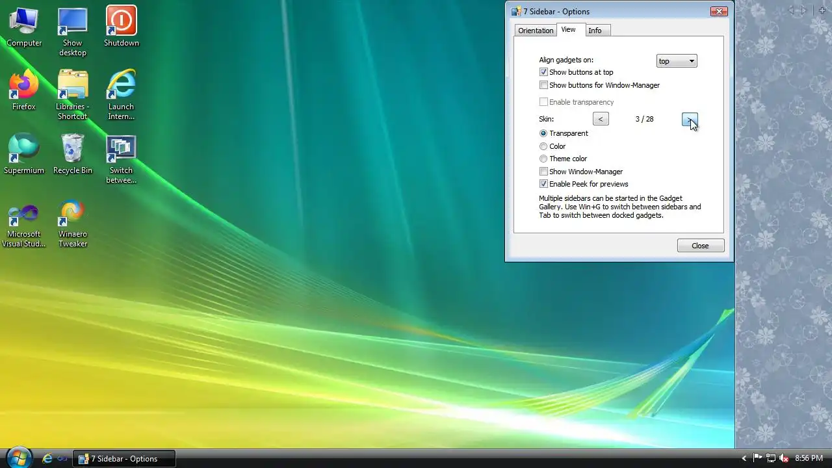Click the 8:56 PM taskbar clock
832x468 pixels.
(809, 458)
